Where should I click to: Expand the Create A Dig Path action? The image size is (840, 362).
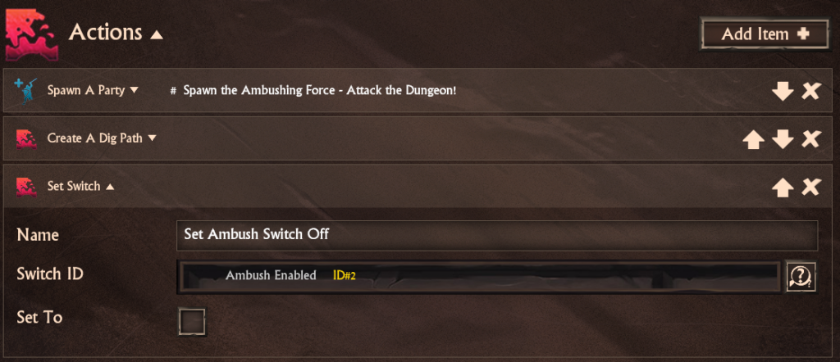point(102,138)
